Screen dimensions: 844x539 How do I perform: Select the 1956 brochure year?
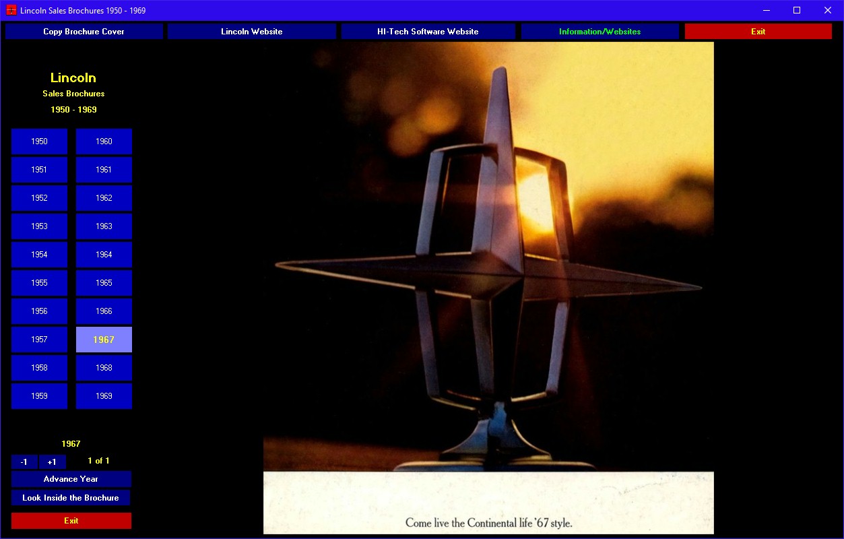39,311
